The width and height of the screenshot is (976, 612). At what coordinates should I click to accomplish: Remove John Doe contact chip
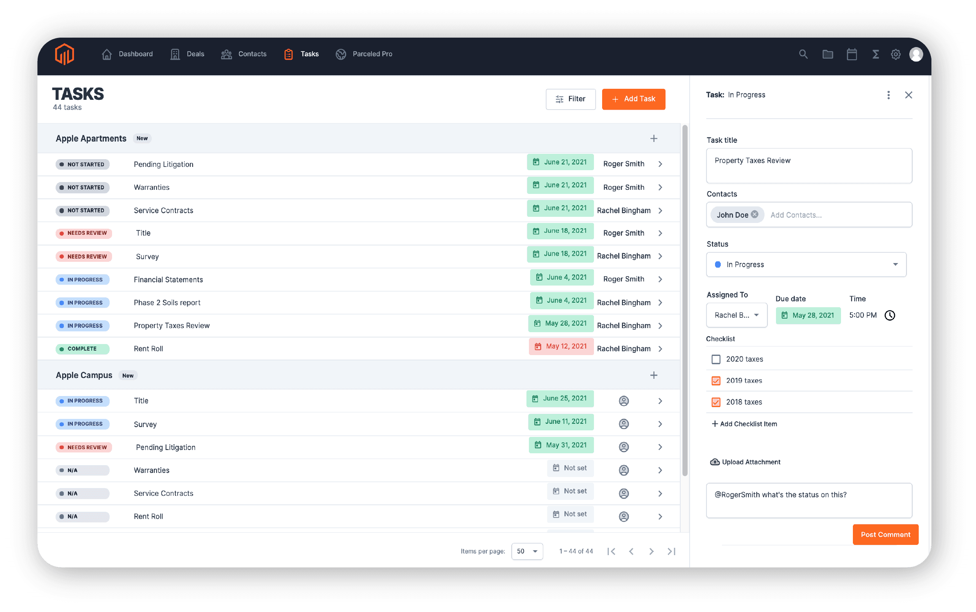coord(755,214)
